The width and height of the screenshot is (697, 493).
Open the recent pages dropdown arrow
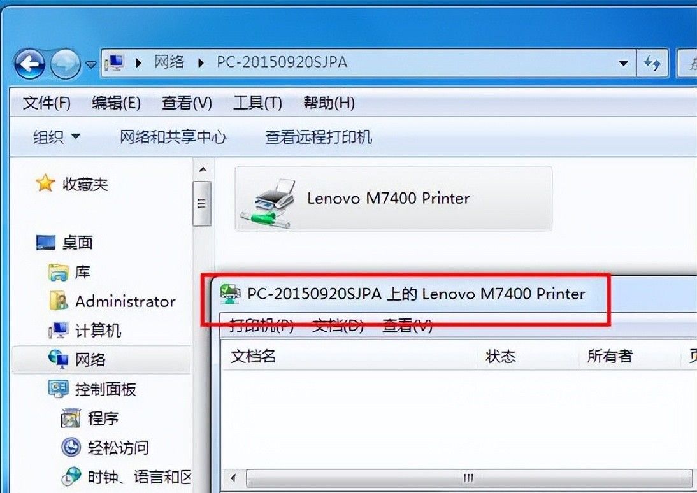[90, 65]
